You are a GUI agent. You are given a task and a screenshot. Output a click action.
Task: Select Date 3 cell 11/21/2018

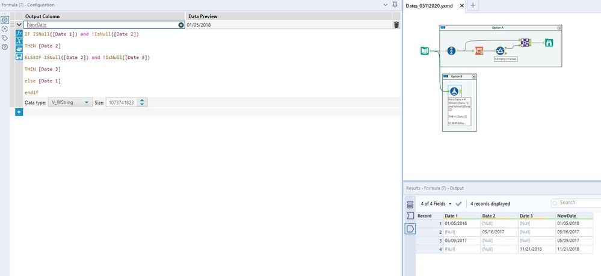[x=537, y=249]
